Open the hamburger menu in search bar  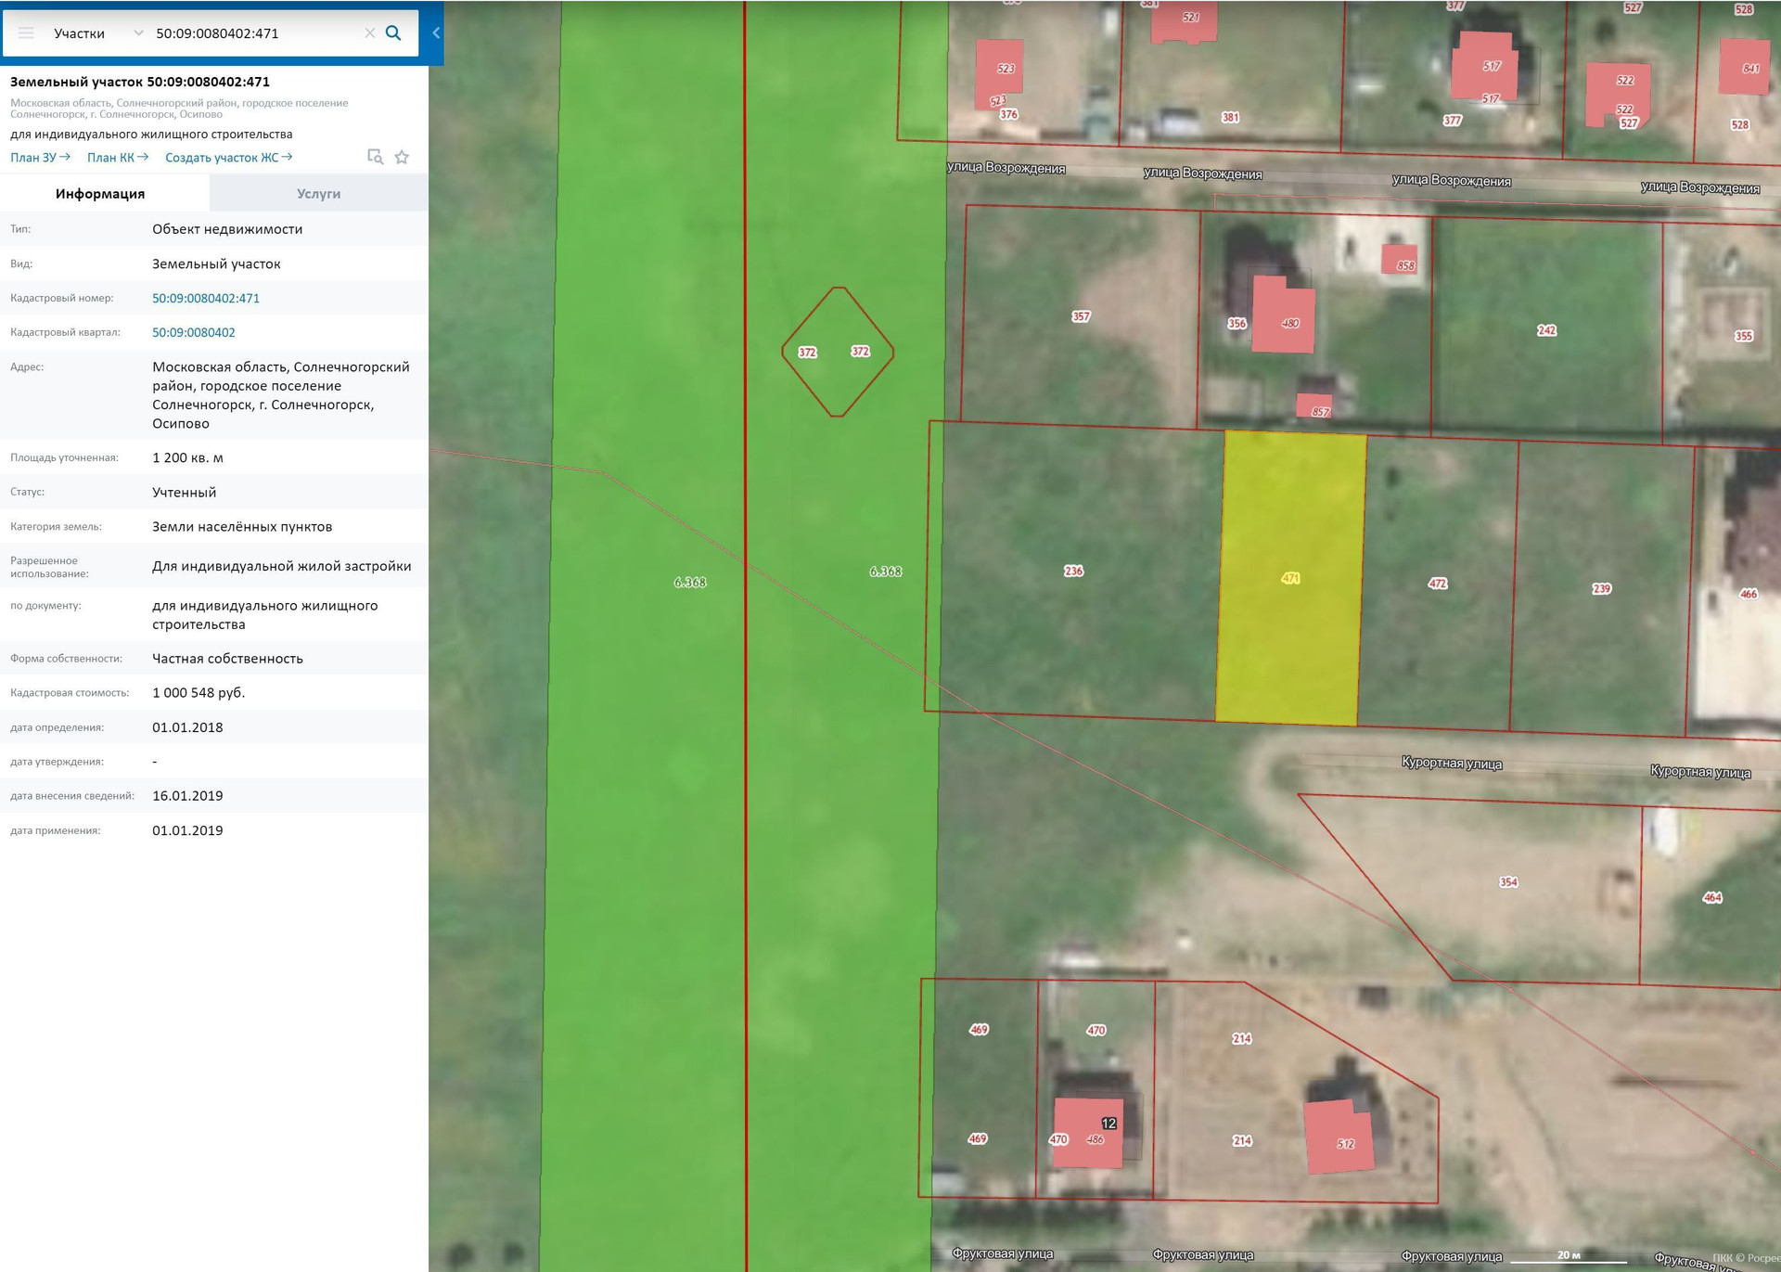26,33
